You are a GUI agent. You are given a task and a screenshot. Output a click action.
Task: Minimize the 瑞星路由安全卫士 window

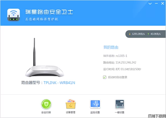click(x=156, y=4)
